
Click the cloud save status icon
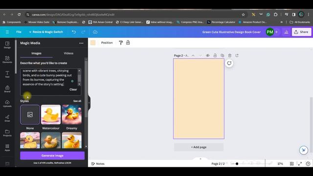tap(95, 32)
